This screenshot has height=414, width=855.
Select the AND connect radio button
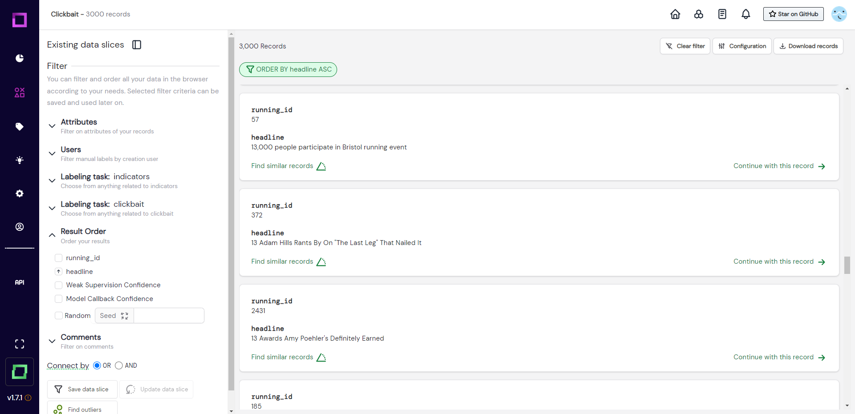(x=119, y=366)
